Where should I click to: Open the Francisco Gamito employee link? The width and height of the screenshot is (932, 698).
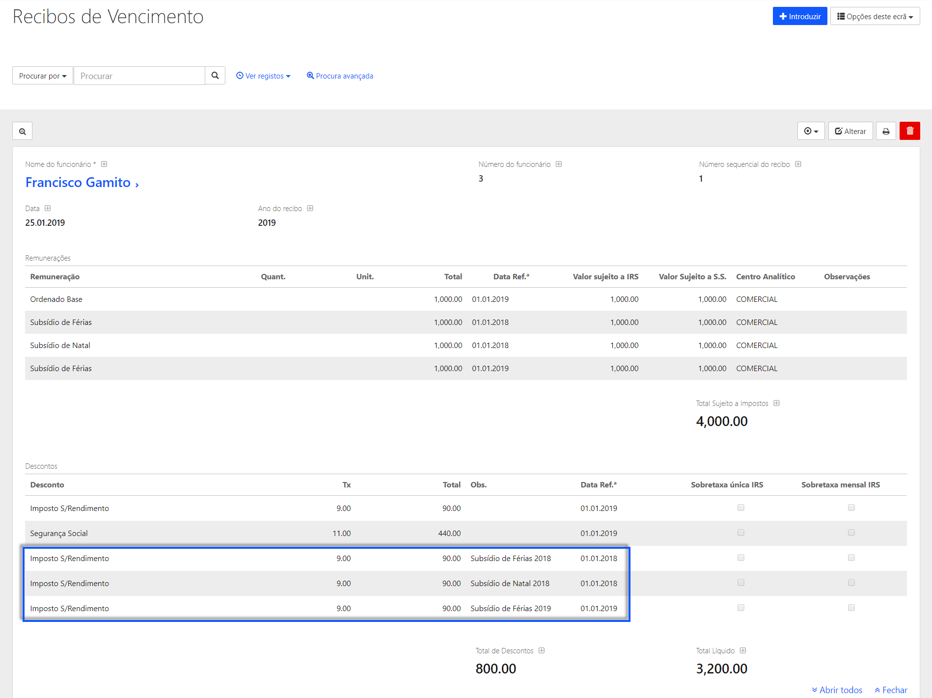pyautogui.click(x=79, y=183)
